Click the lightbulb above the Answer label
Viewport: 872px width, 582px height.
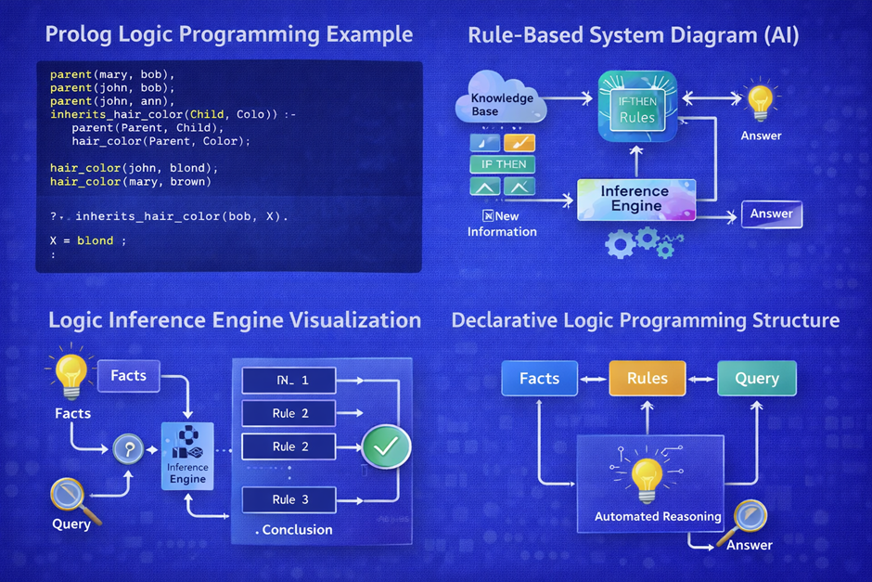760,102
